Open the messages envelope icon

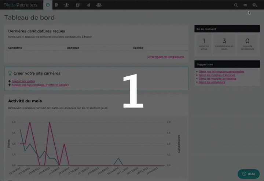[245, 5]
